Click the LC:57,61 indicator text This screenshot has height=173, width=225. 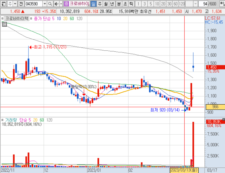point(212,18)
